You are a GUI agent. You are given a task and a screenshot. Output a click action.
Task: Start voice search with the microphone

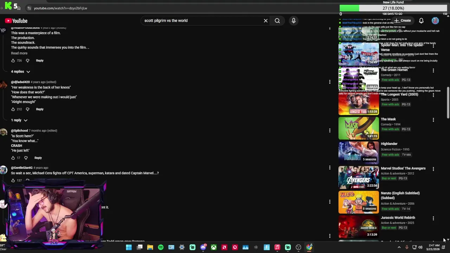click(294, 21)
